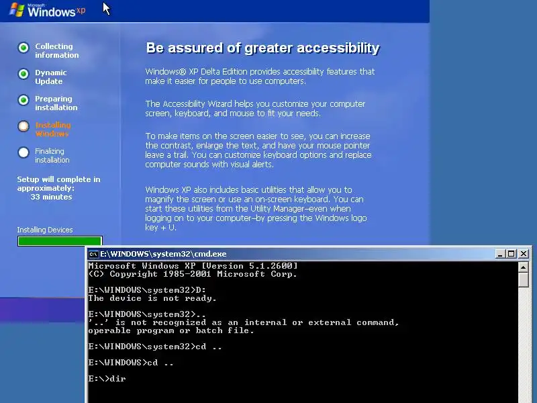Click the cmd window scrollbar thumb
Viewport: 537px width, 403px height.
524,280
